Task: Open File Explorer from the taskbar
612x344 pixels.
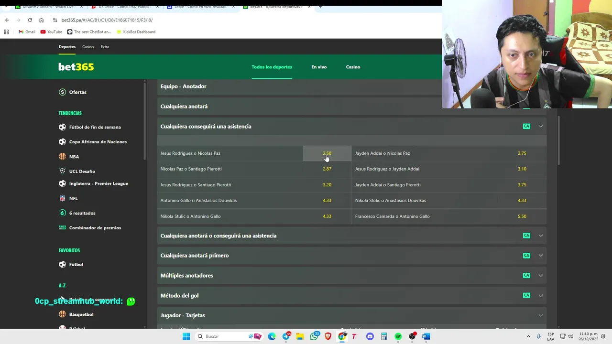Action: (x=300, y=336)
